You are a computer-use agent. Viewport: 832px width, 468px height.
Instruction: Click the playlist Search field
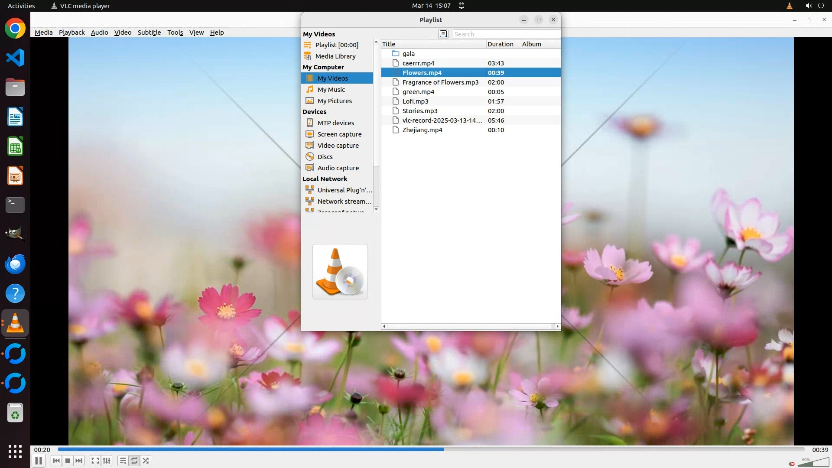coord(506,34)
